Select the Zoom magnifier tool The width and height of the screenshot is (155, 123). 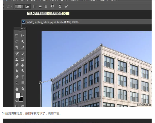[x=23, y=89]
